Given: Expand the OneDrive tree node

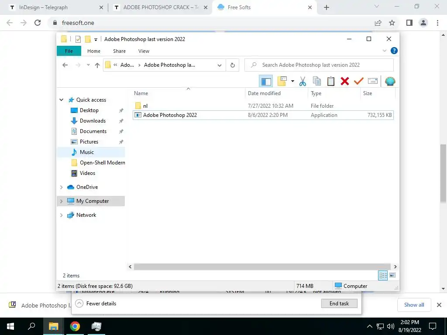Looking at the screenshot, I should click(x=61, y=187).
